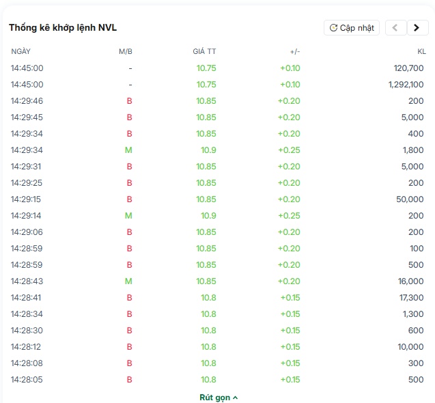Click the M/B column header
Viewport: 435px width, 403px height.
pyautogui.click(x=126, y=52)
